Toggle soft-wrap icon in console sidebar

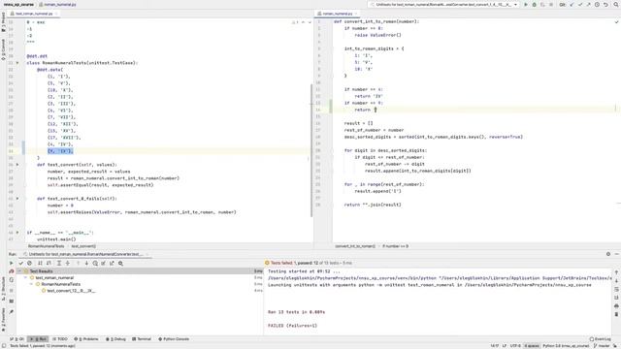[616, 289]
